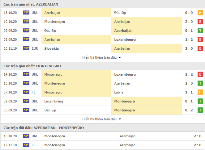Click the orange H badge for Azerbaijan vs Đảo Síp

[200, 13]
